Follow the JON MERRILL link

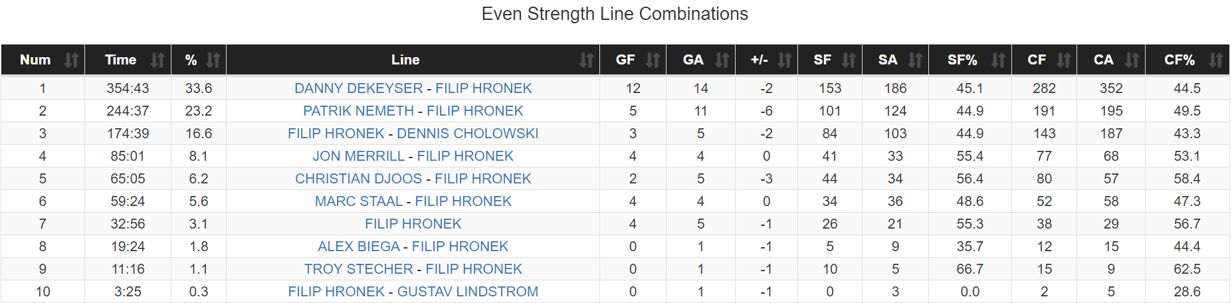click(x=358, y=156)
